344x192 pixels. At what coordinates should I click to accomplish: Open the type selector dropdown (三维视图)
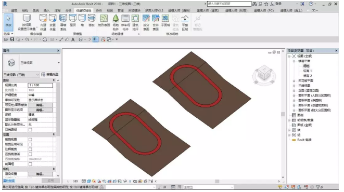(59, 63)
